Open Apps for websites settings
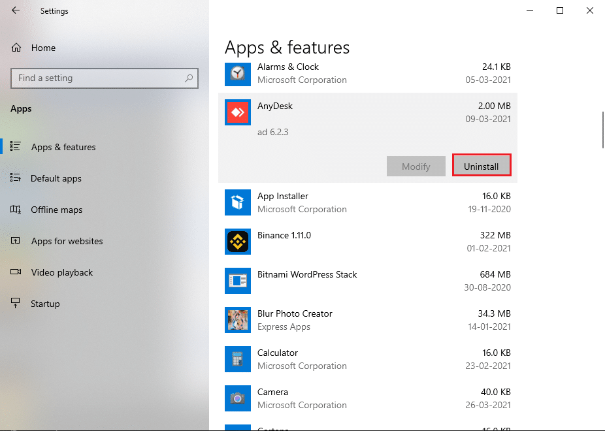 [67, 241]
